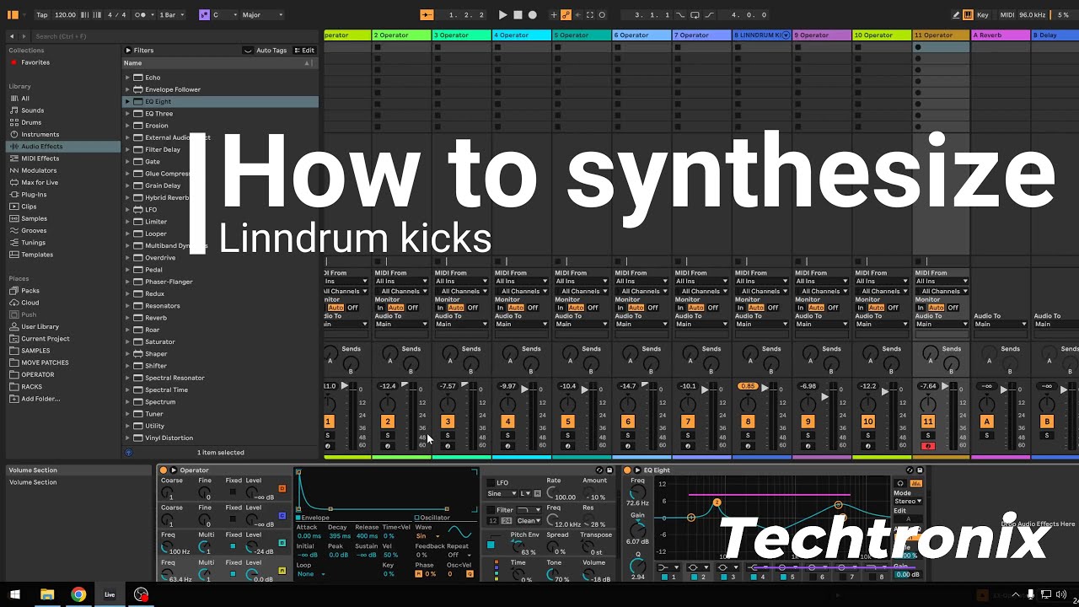Enable the Operator LFO switch
Image resolution: width=1079 pixels, height=607 pixels.
coord(491,483)
